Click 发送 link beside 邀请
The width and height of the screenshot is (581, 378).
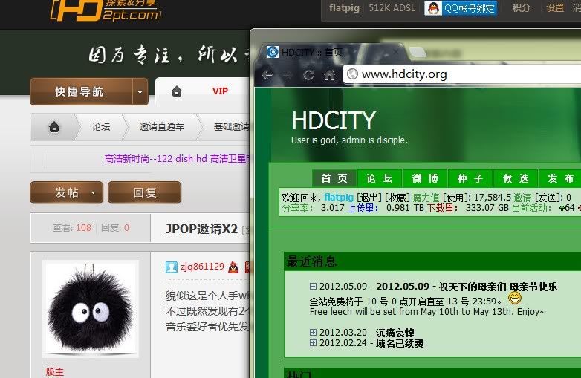tap(547, 198)
